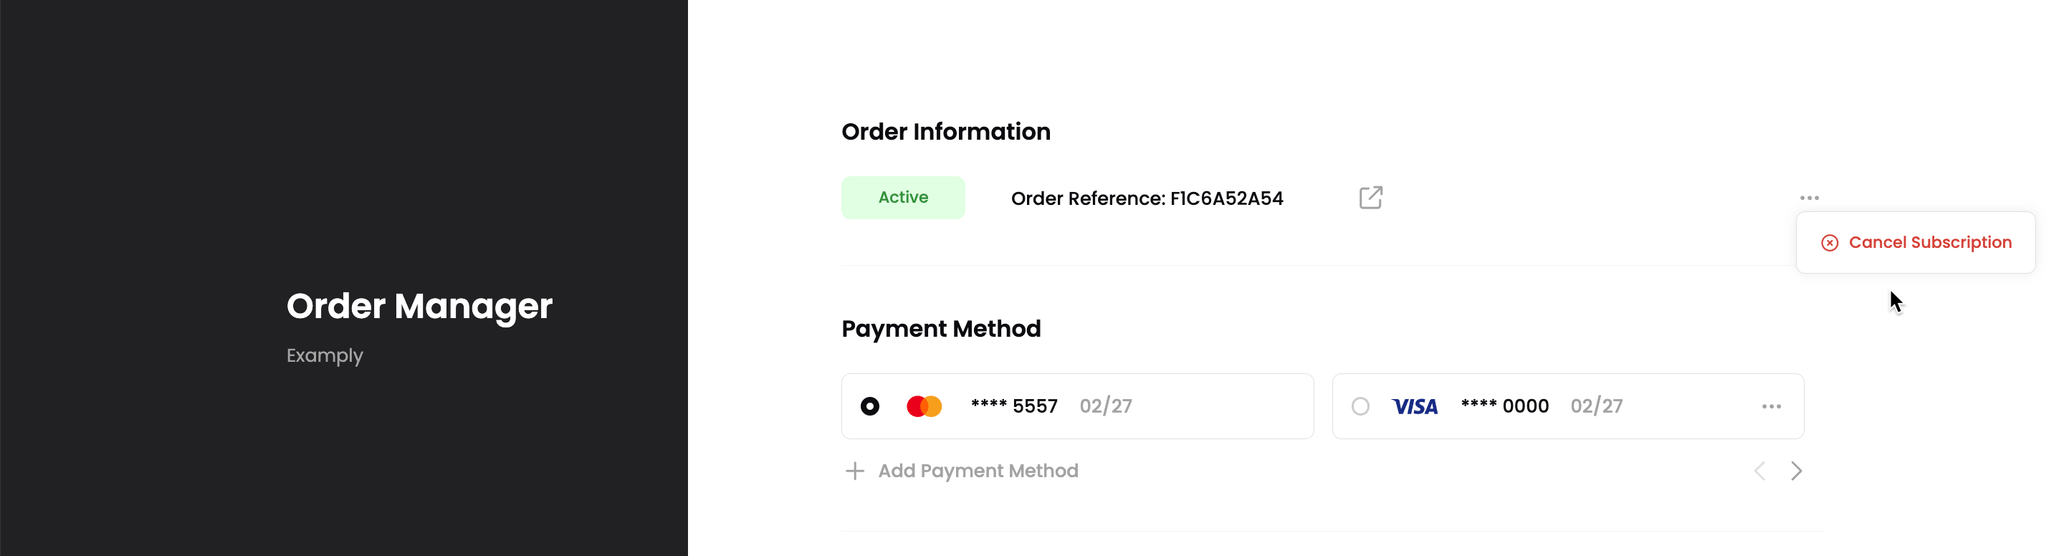Select Cancel Subscription menu entry
The image size is (2064, 556).
pos(1915,243)
